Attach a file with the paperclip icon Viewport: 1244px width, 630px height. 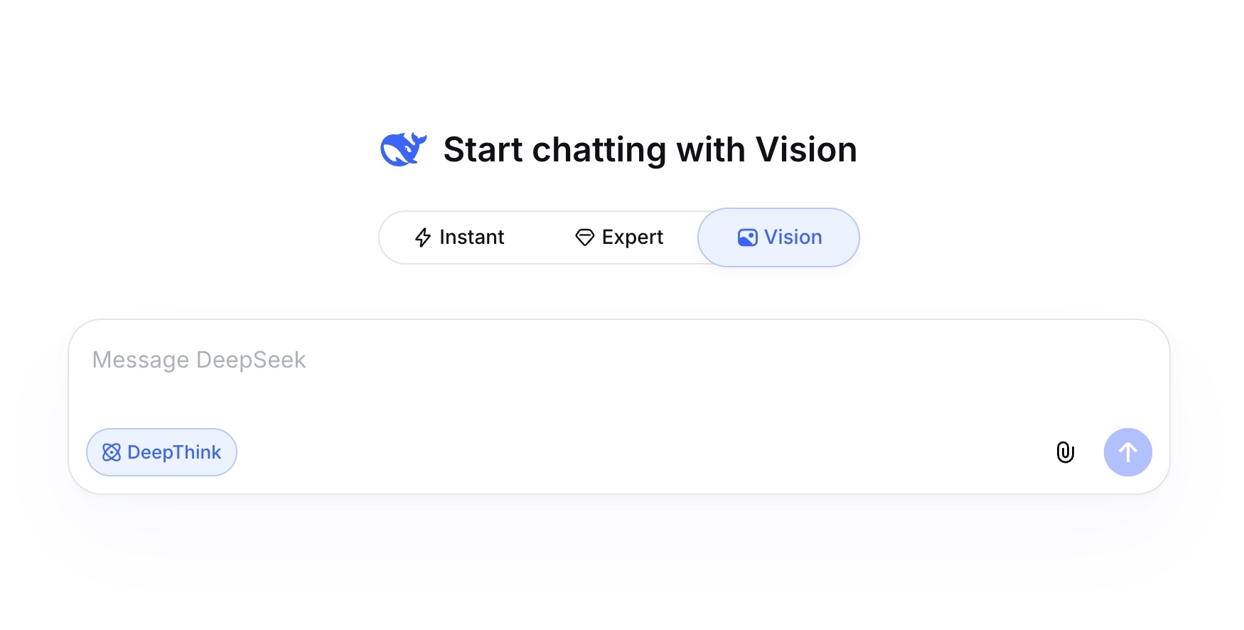[x=1065, y=452]
